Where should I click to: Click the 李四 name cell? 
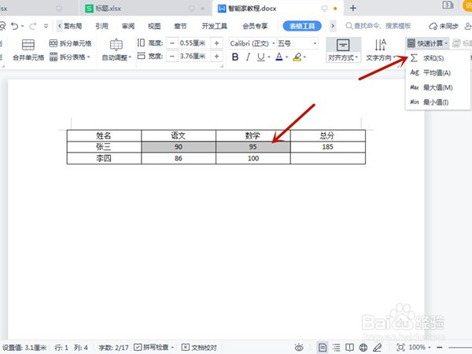104,158
